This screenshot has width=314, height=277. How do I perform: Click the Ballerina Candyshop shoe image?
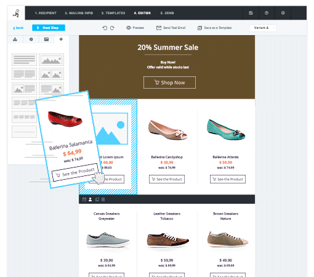point(168,130)
